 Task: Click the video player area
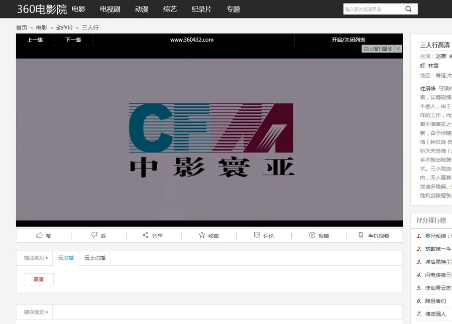coord(209,139)
